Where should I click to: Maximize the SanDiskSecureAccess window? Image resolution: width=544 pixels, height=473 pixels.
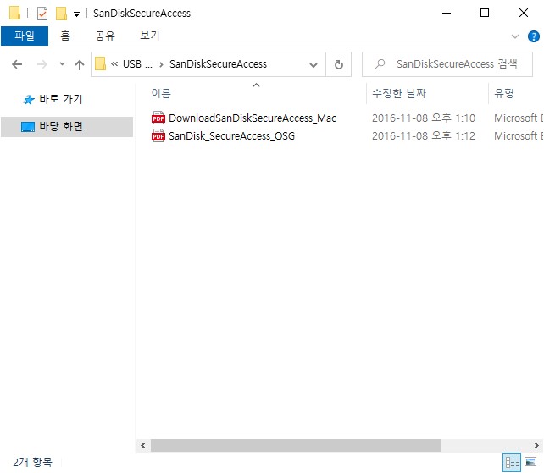coord(485,14)
